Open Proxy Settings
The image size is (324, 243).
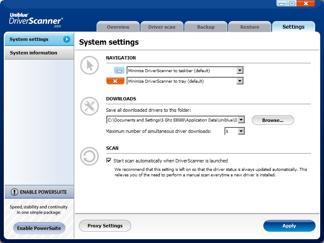click(105, 226)
